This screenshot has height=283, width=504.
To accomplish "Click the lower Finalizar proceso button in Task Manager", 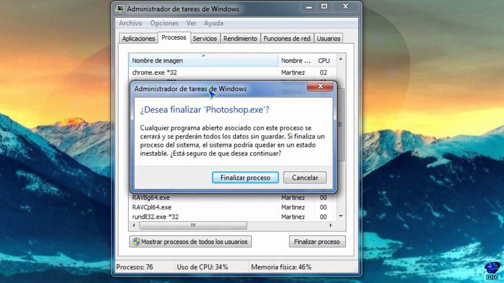I will tap(317, 241).
